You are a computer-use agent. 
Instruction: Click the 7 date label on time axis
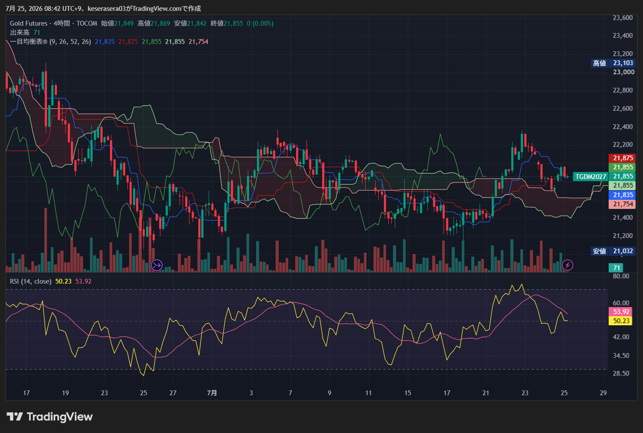[290, 393]
